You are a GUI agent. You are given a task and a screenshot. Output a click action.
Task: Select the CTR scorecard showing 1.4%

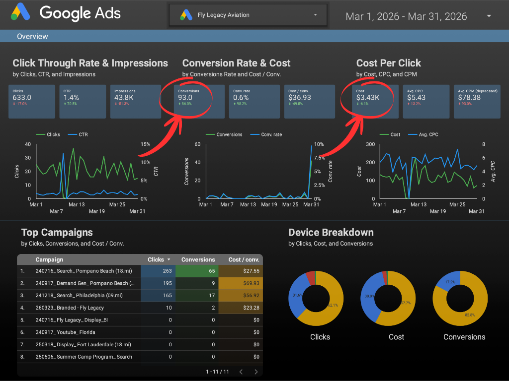click(x=83, y=101)
